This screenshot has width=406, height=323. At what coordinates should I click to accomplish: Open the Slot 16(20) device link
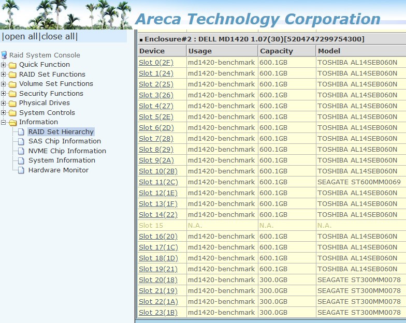[x=158, y=236]
